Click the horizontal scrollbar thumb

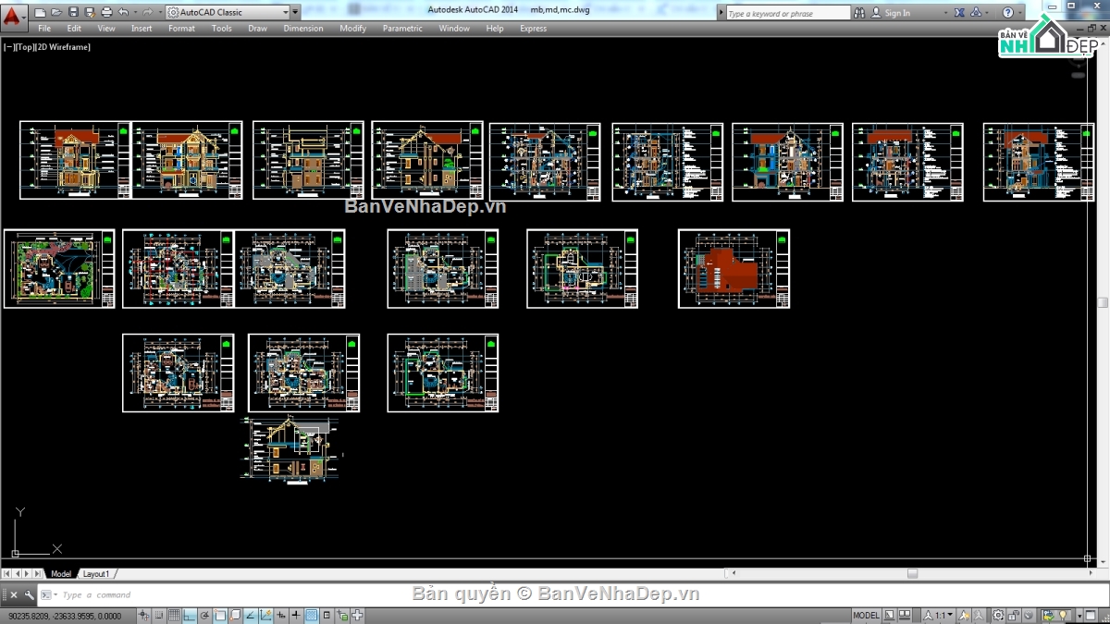pos(912,574)
